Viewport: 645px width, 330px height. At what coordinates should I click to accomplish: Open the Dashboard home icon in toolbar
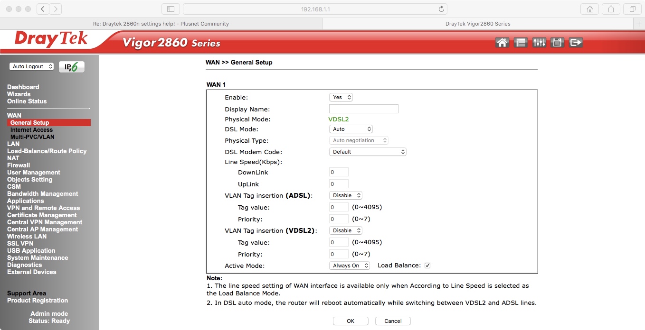pos(502,42)
